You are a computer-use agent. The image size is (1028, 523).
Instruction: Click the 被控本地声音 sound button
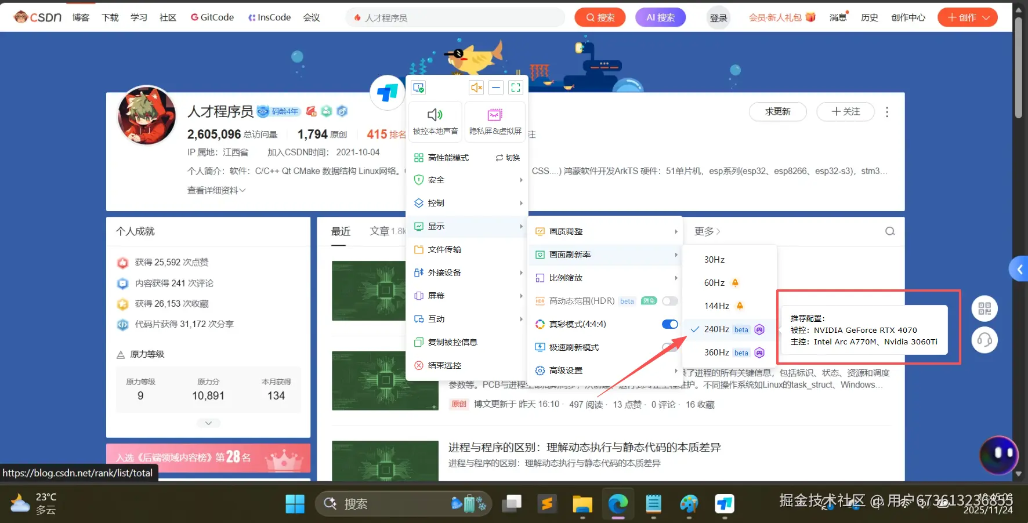pyautogui.click(x=435, y=121)
